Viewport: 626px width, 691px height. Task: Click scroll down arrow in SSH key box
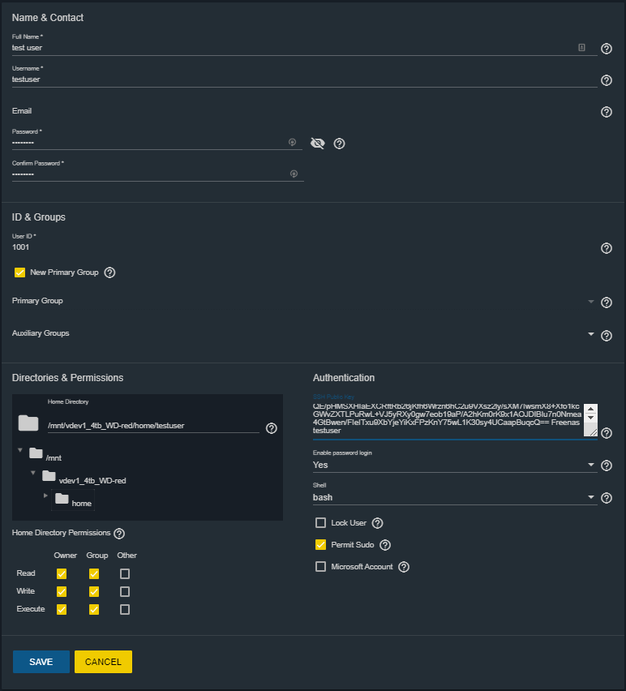click(x=590, y=418)
